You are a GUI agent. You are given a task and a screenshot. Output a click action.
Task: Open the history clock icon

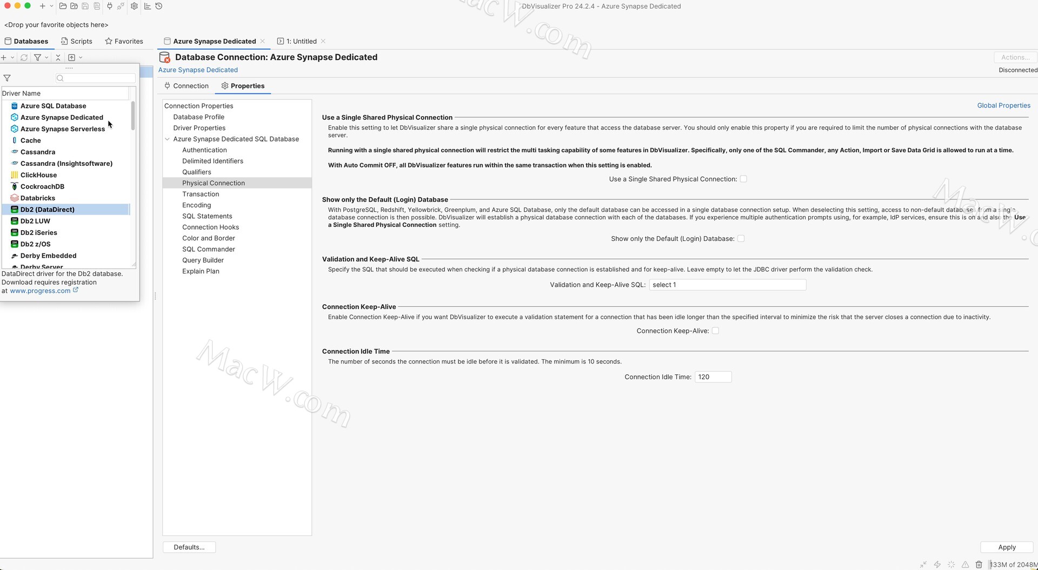point(159,6)
